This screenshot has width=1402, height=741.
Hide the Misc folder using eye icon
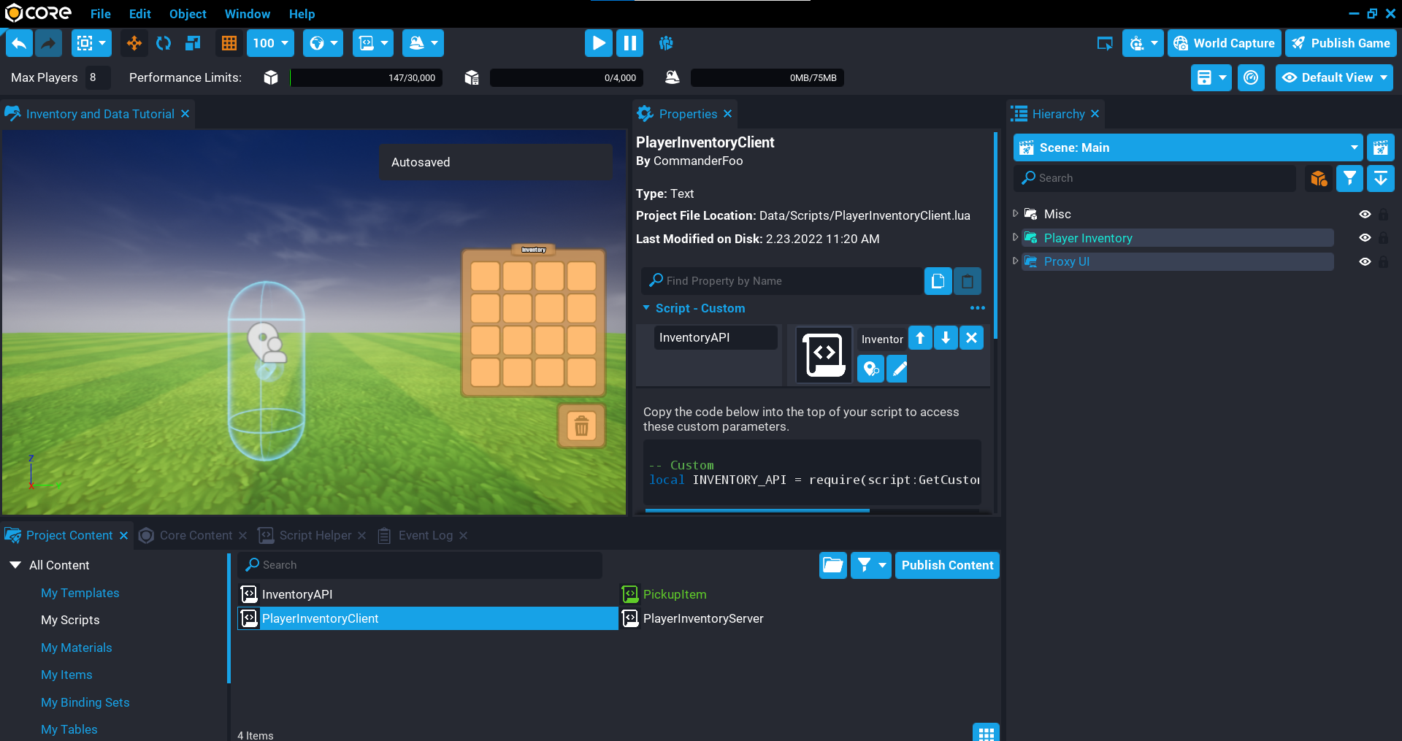coord(1364,214)
